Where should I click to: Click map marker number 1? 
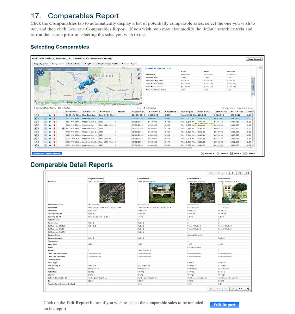tap(90, 77)
